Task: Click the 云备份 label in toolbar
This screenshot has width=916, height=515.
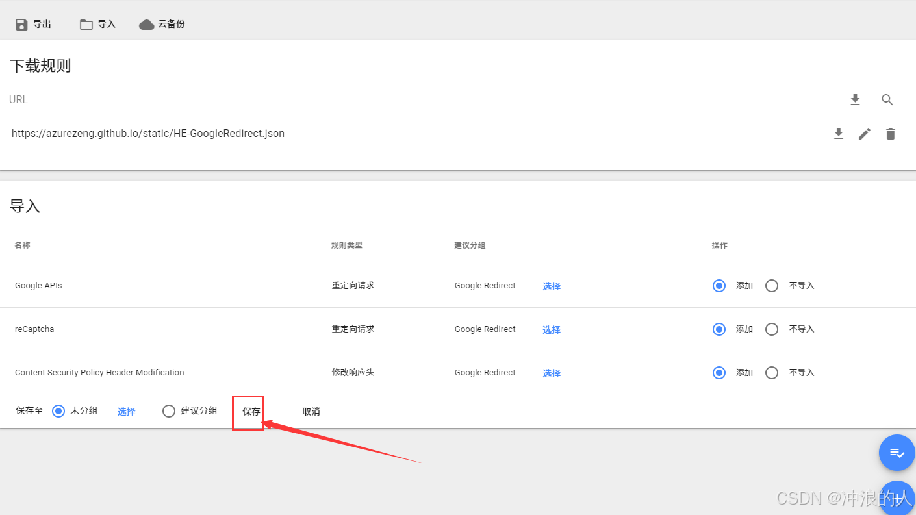Action: pyautogui.click(x=172, y=25)
